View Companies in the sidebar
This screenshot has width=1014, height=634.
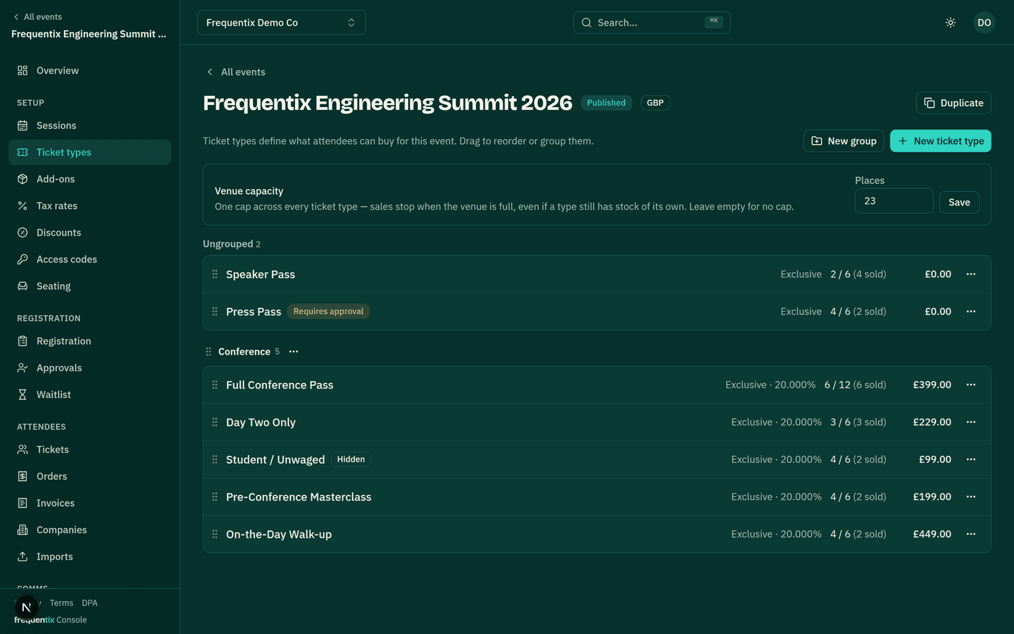click(x=90, y=530)
